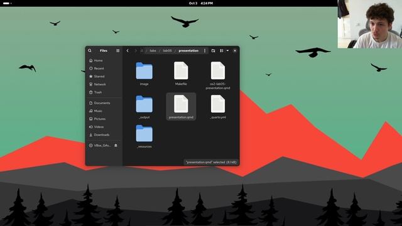Go back to the previous folder
This screenshot has height=226, width=402.
(x=128, y=51)
